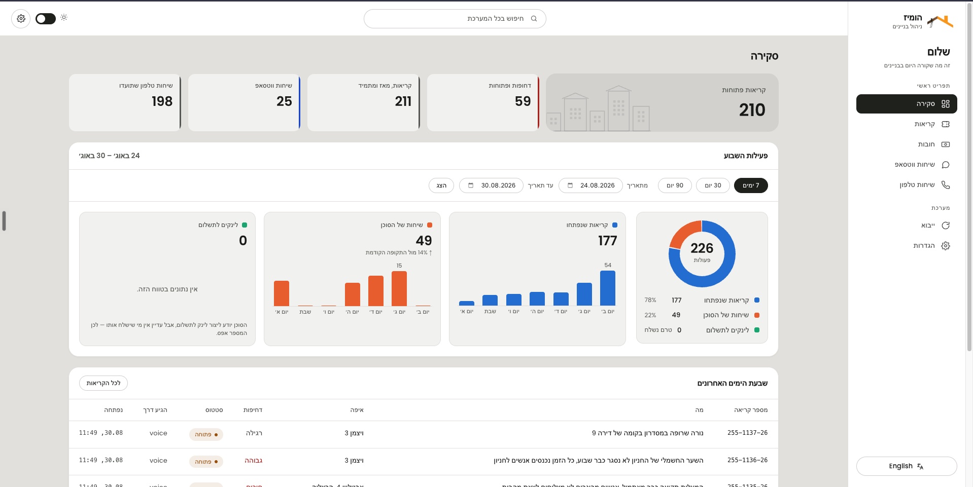973x487 pixels.
Task: Click the 'שיחות ווטסאפ' 25 summary card
Action: click(245, 103)
